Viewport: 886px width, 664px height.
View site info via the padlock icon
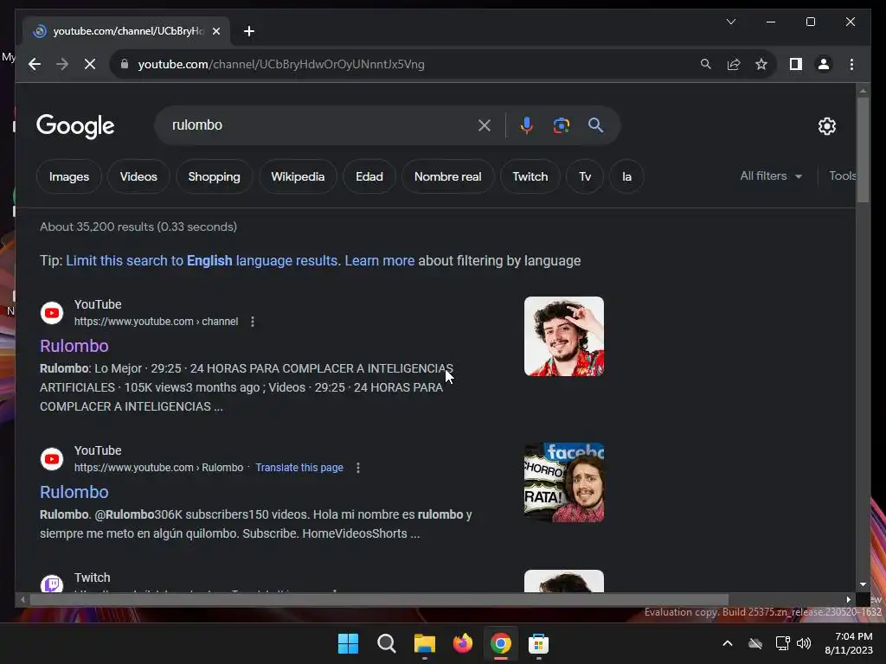click(125, 64)
